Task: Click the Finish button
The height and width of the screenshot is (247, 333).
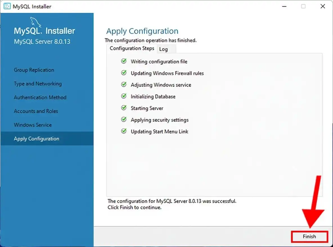Action: point(309,236)
